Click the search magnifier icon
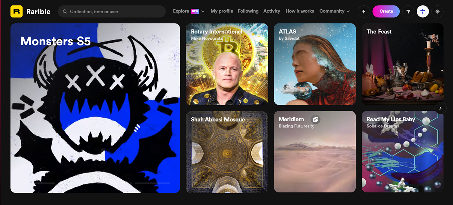Image resolution: width=453 pixels, height=205 pixels. (x=65, y=11)
